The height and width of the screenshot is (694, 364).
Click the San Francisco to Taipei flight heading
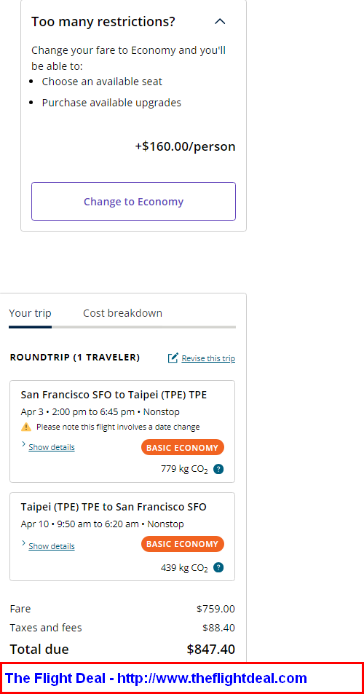coord(114,395)
